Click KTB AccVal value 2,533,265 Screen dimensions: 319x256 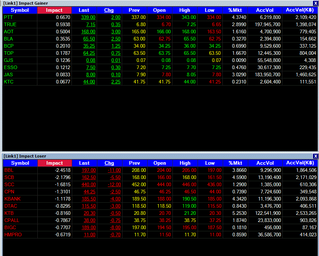click(306, 213)
